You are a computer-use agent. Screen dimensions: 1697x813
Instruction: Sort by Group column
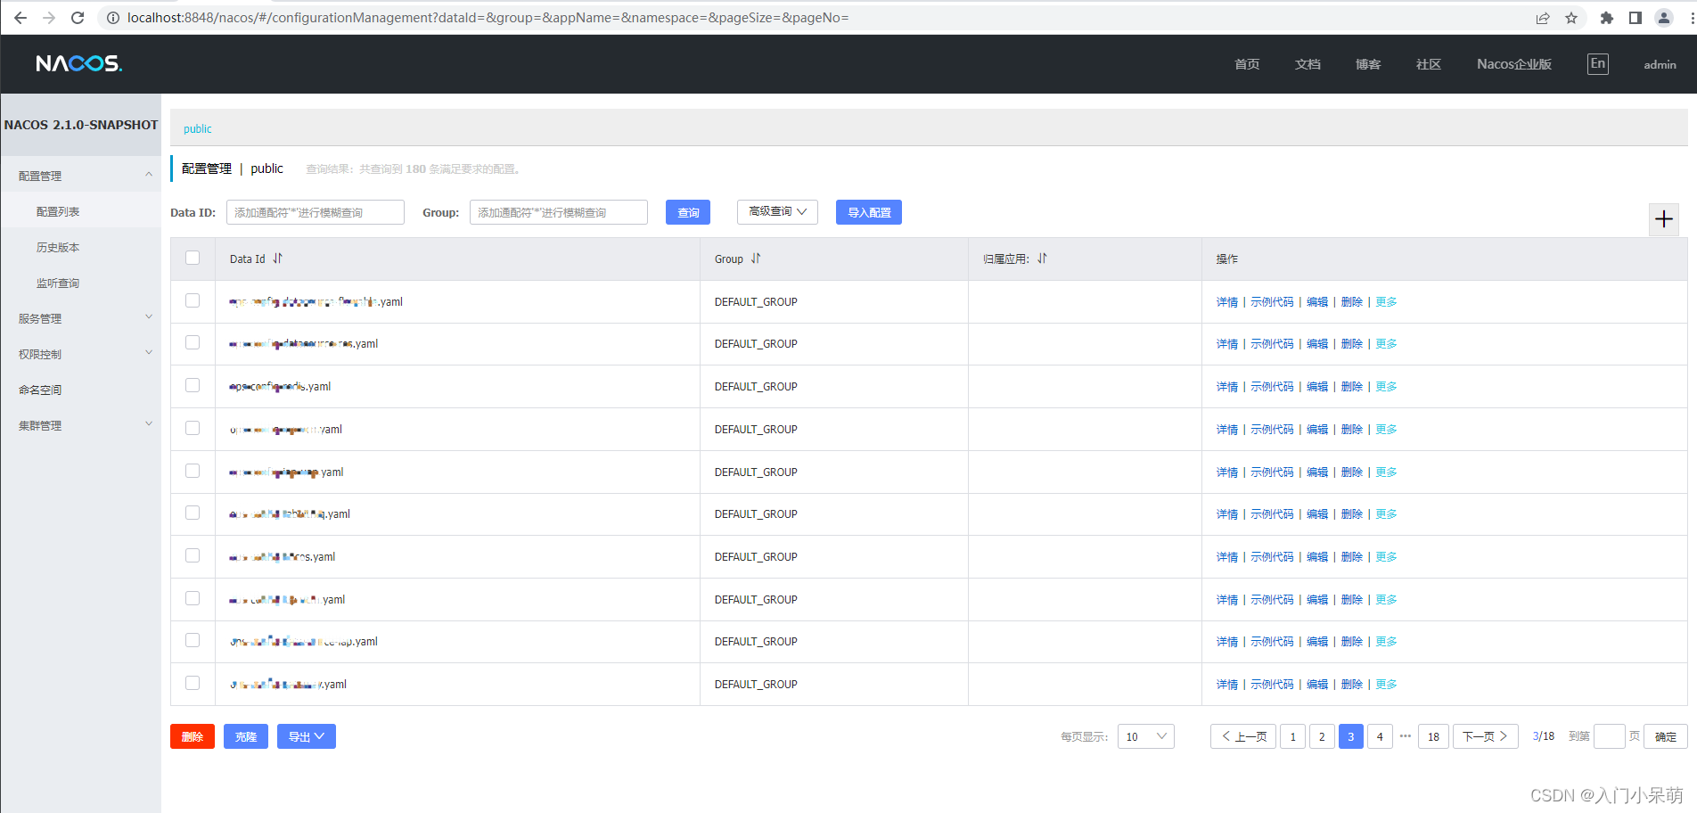click(756, 259)
